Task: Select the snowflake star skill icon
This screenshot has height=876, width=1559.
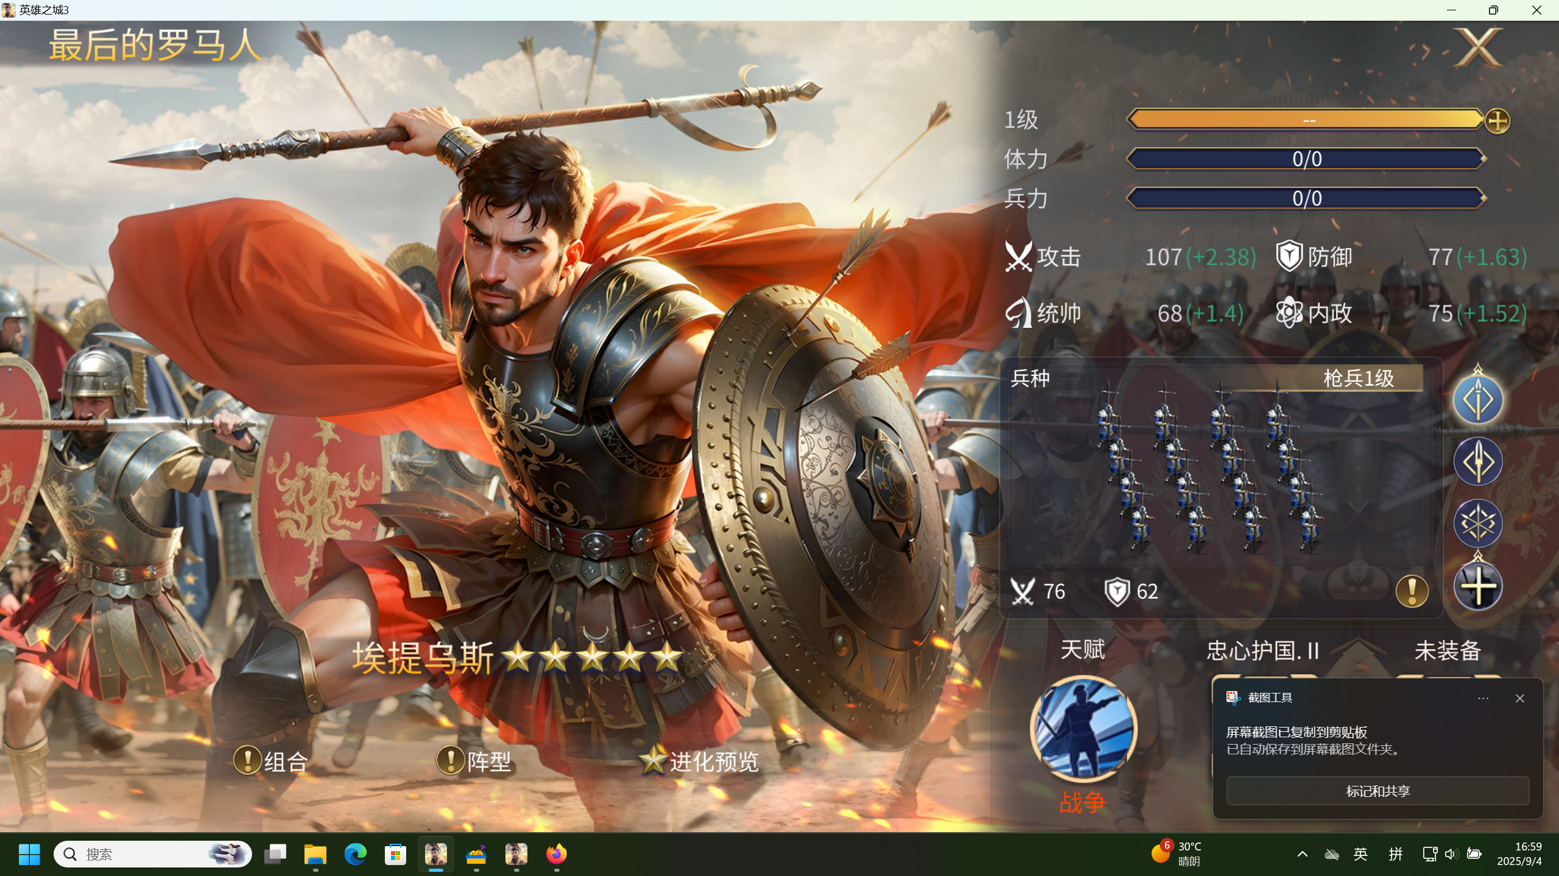Action: (x=1478, y=523)
